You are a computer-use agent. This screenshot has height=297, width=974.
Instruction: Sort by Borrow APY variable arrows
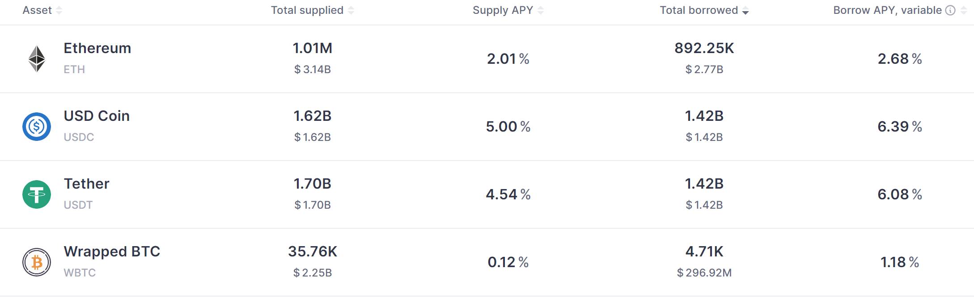pyautogui.click(x=964, y=10)
